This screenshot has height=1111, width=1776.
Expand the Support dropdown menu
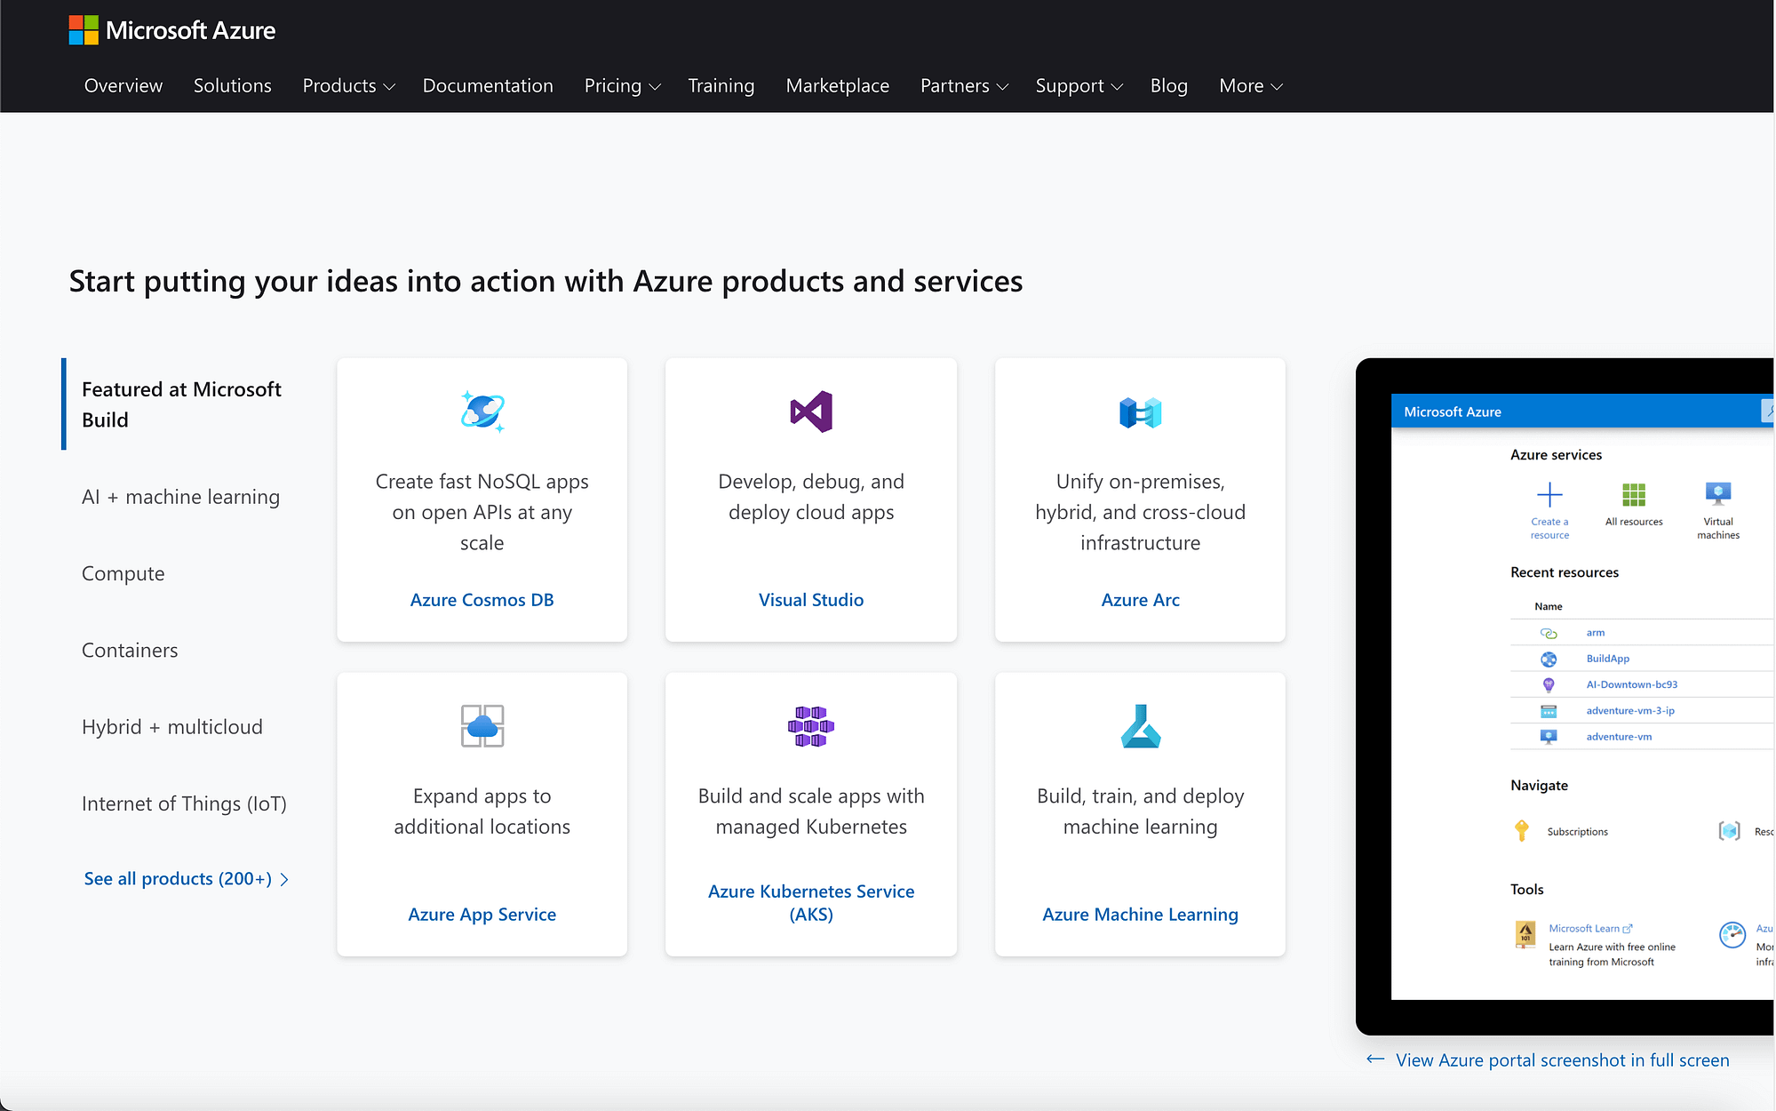click(x=1079, y=85)
